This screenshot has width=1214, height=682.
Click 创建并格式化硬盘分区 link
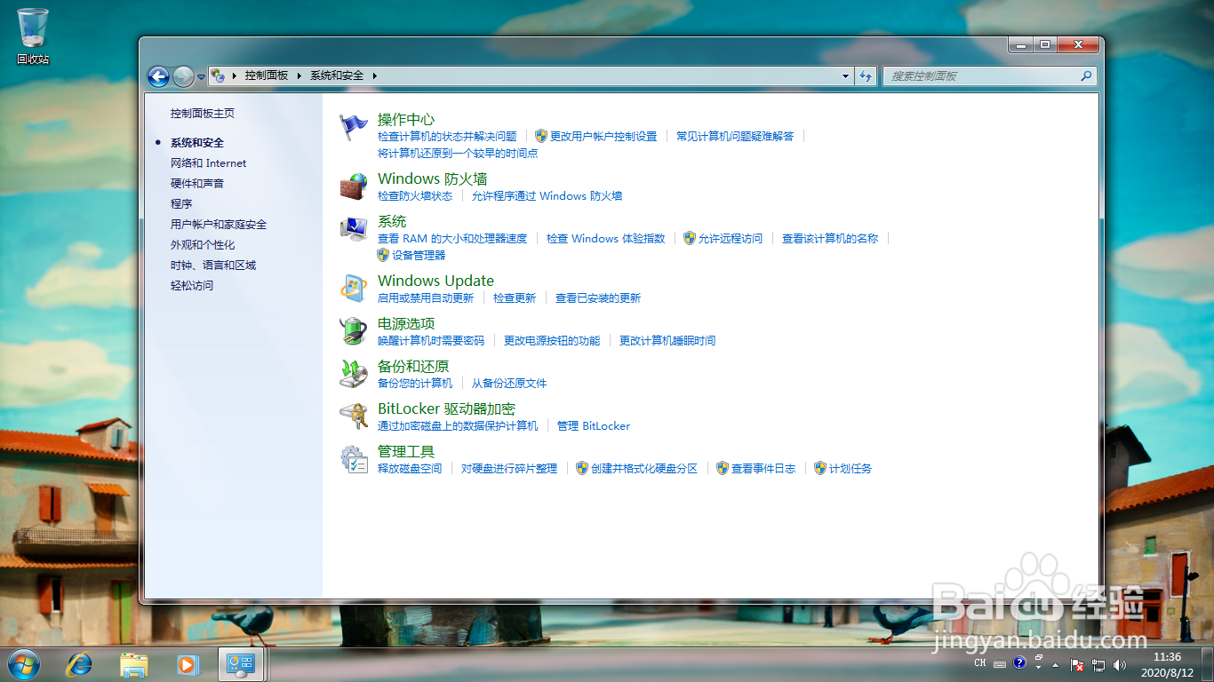click(x=644, y=469)
